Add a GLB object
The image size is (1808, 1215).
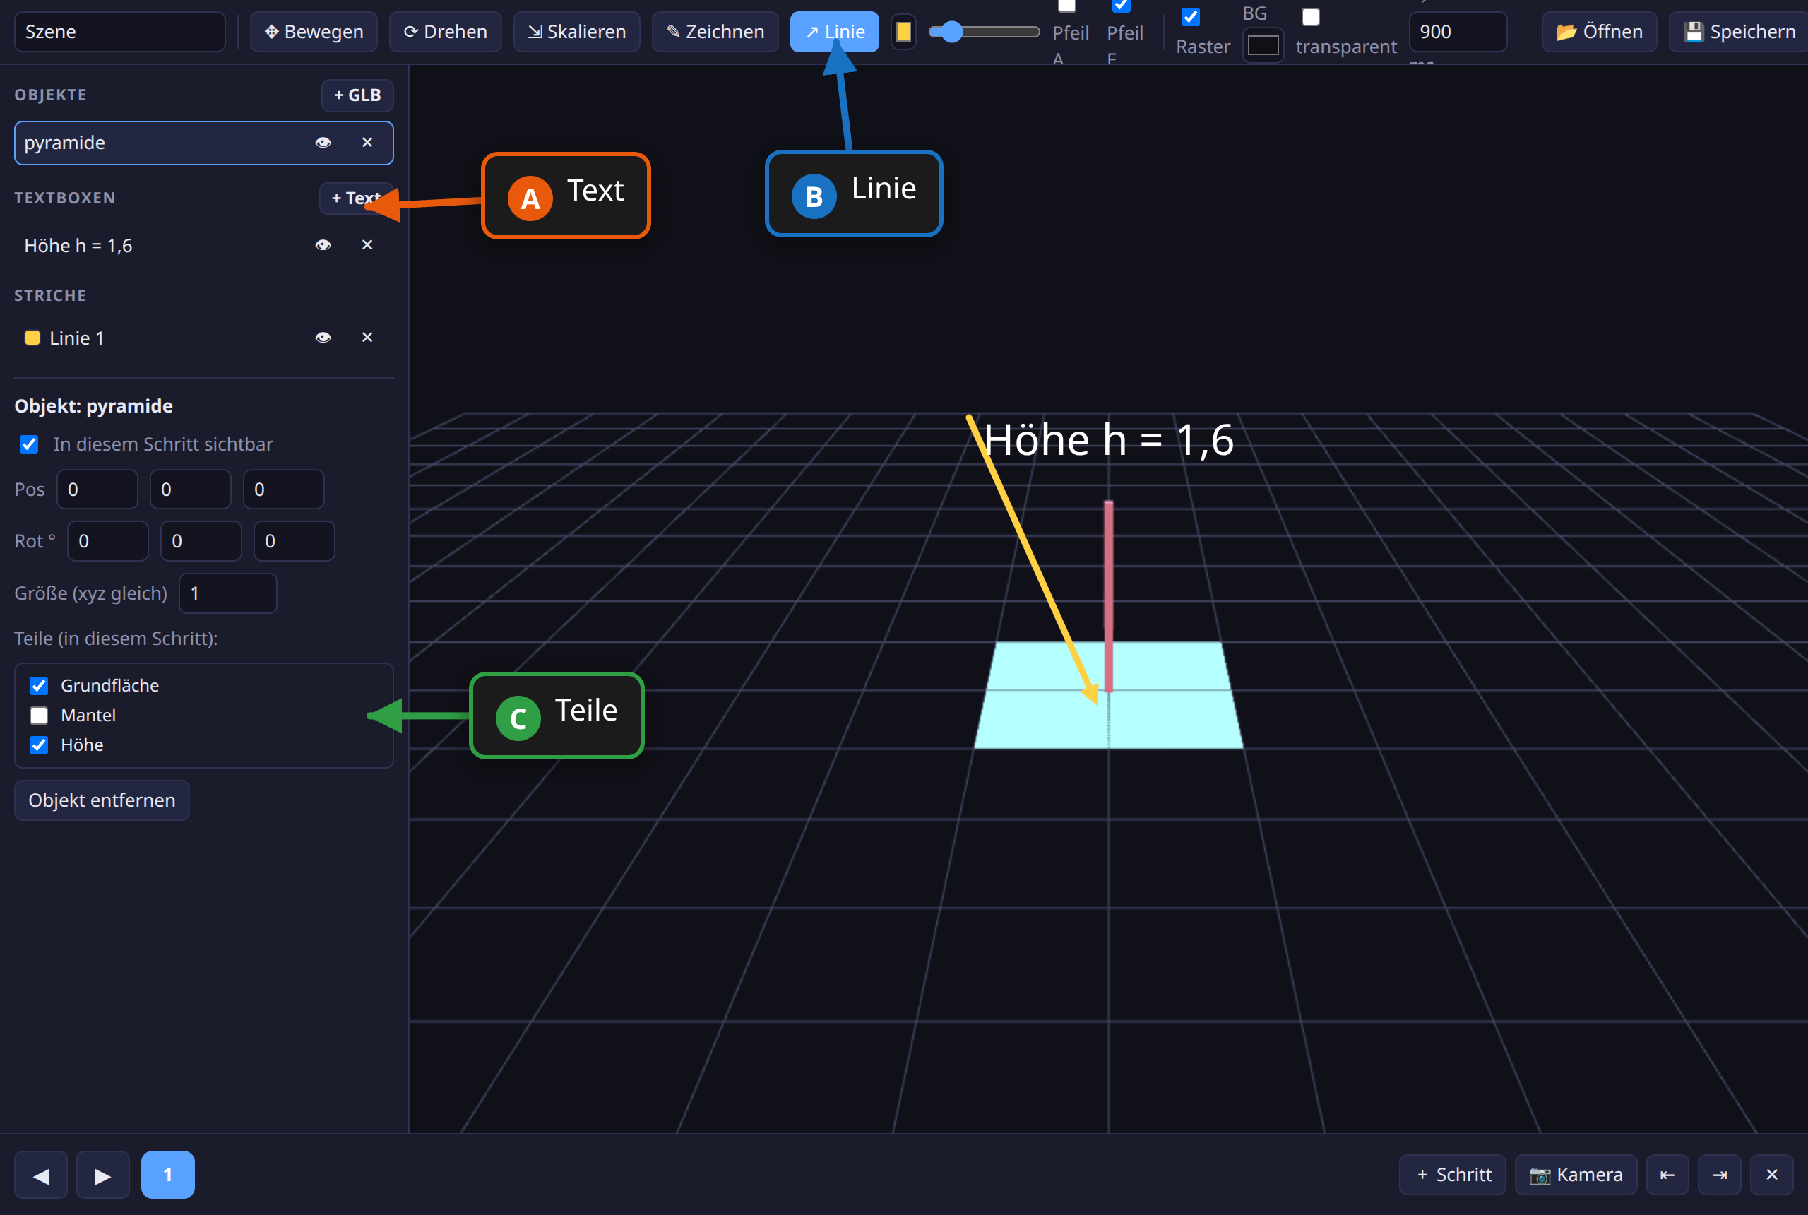pyautogui.click(x=357, y=95)
